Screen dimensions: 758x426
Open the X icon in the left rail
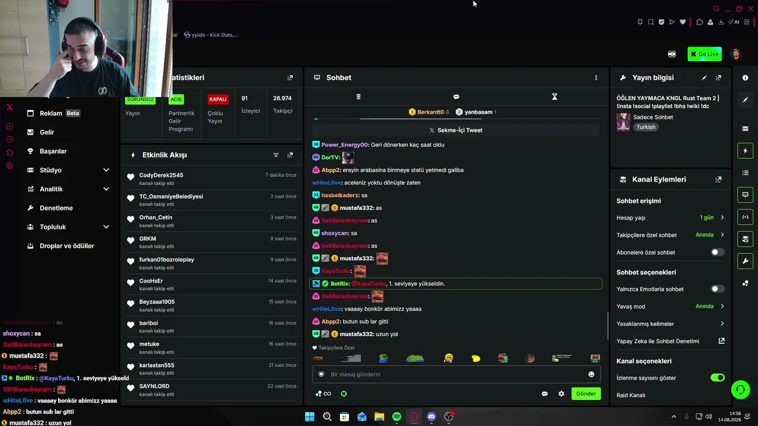pos(9,107)
